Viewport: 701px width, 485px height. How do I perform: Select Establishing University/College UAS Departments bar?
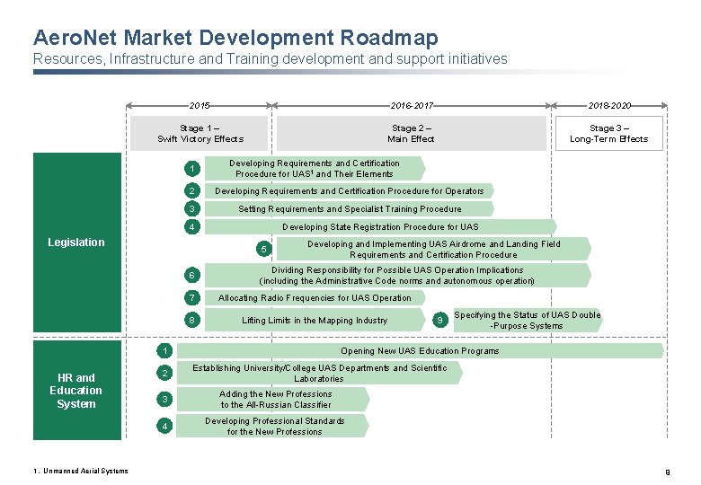pyautogui.click(x=320, y=373)
